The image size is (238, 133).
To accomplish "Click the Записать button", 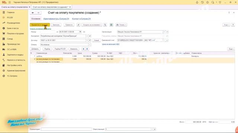I will [56, 25].
